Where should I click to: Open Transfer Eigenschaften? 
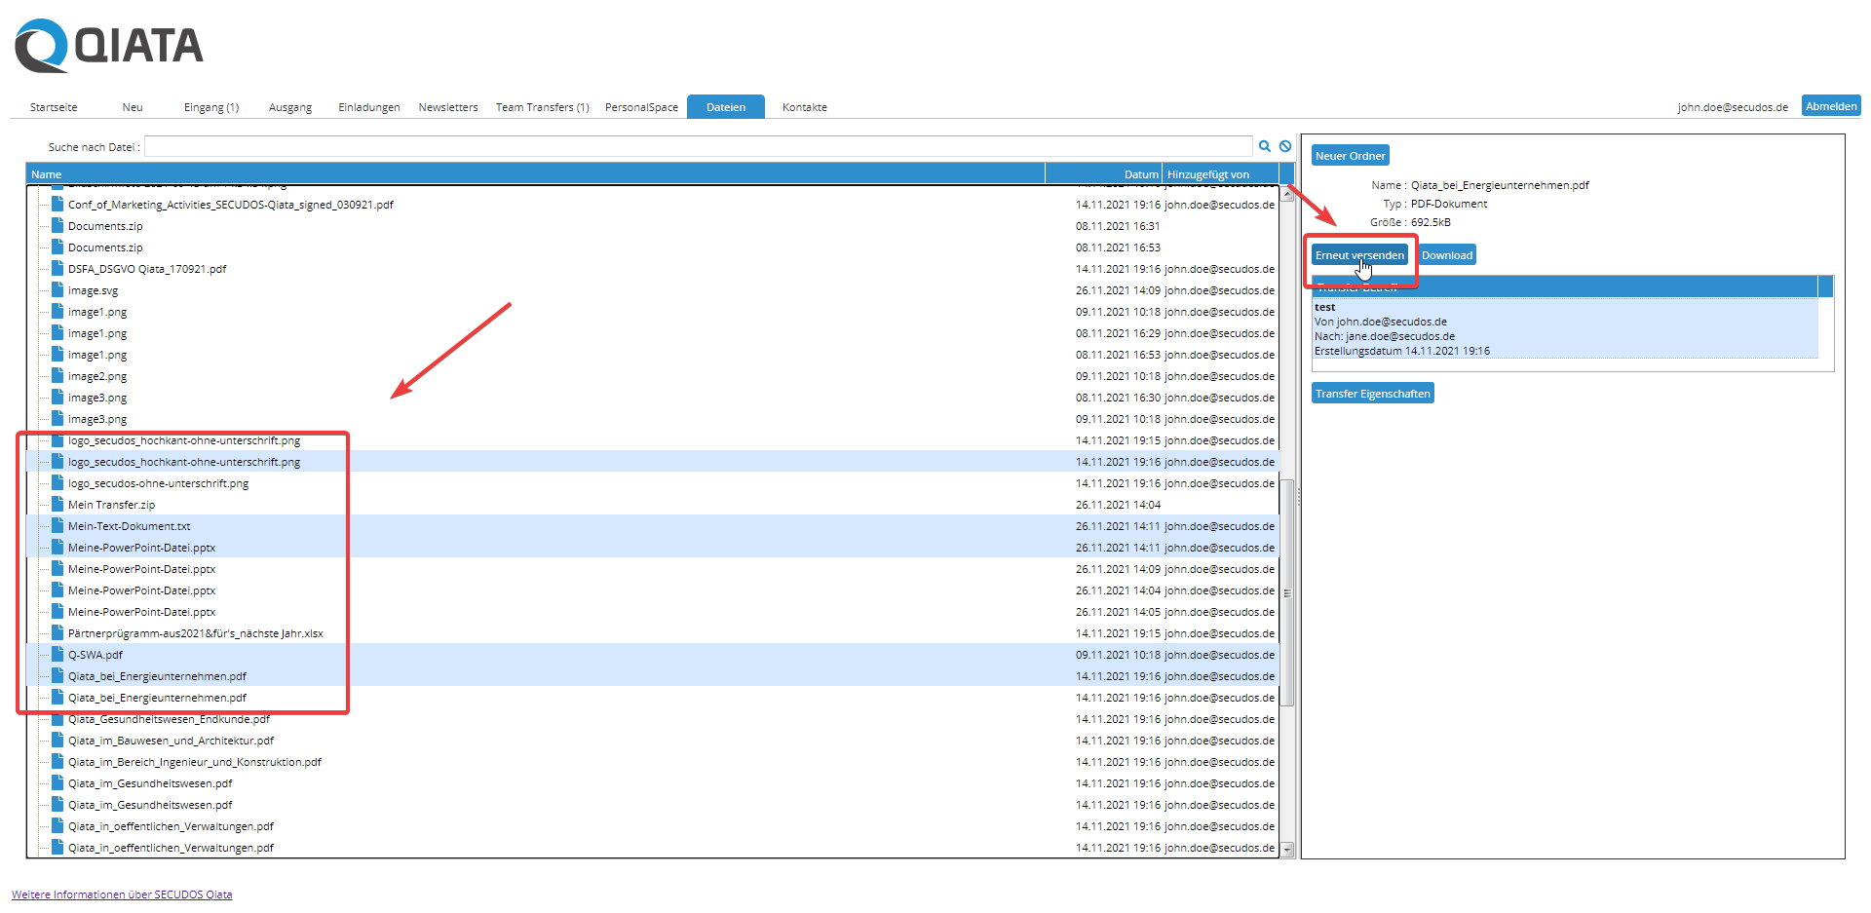point(1372,394)
